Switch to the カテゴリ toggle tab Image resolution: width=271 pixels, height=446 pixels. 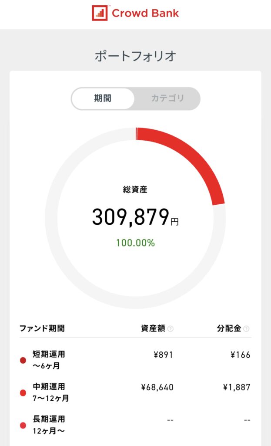(167, 98)
